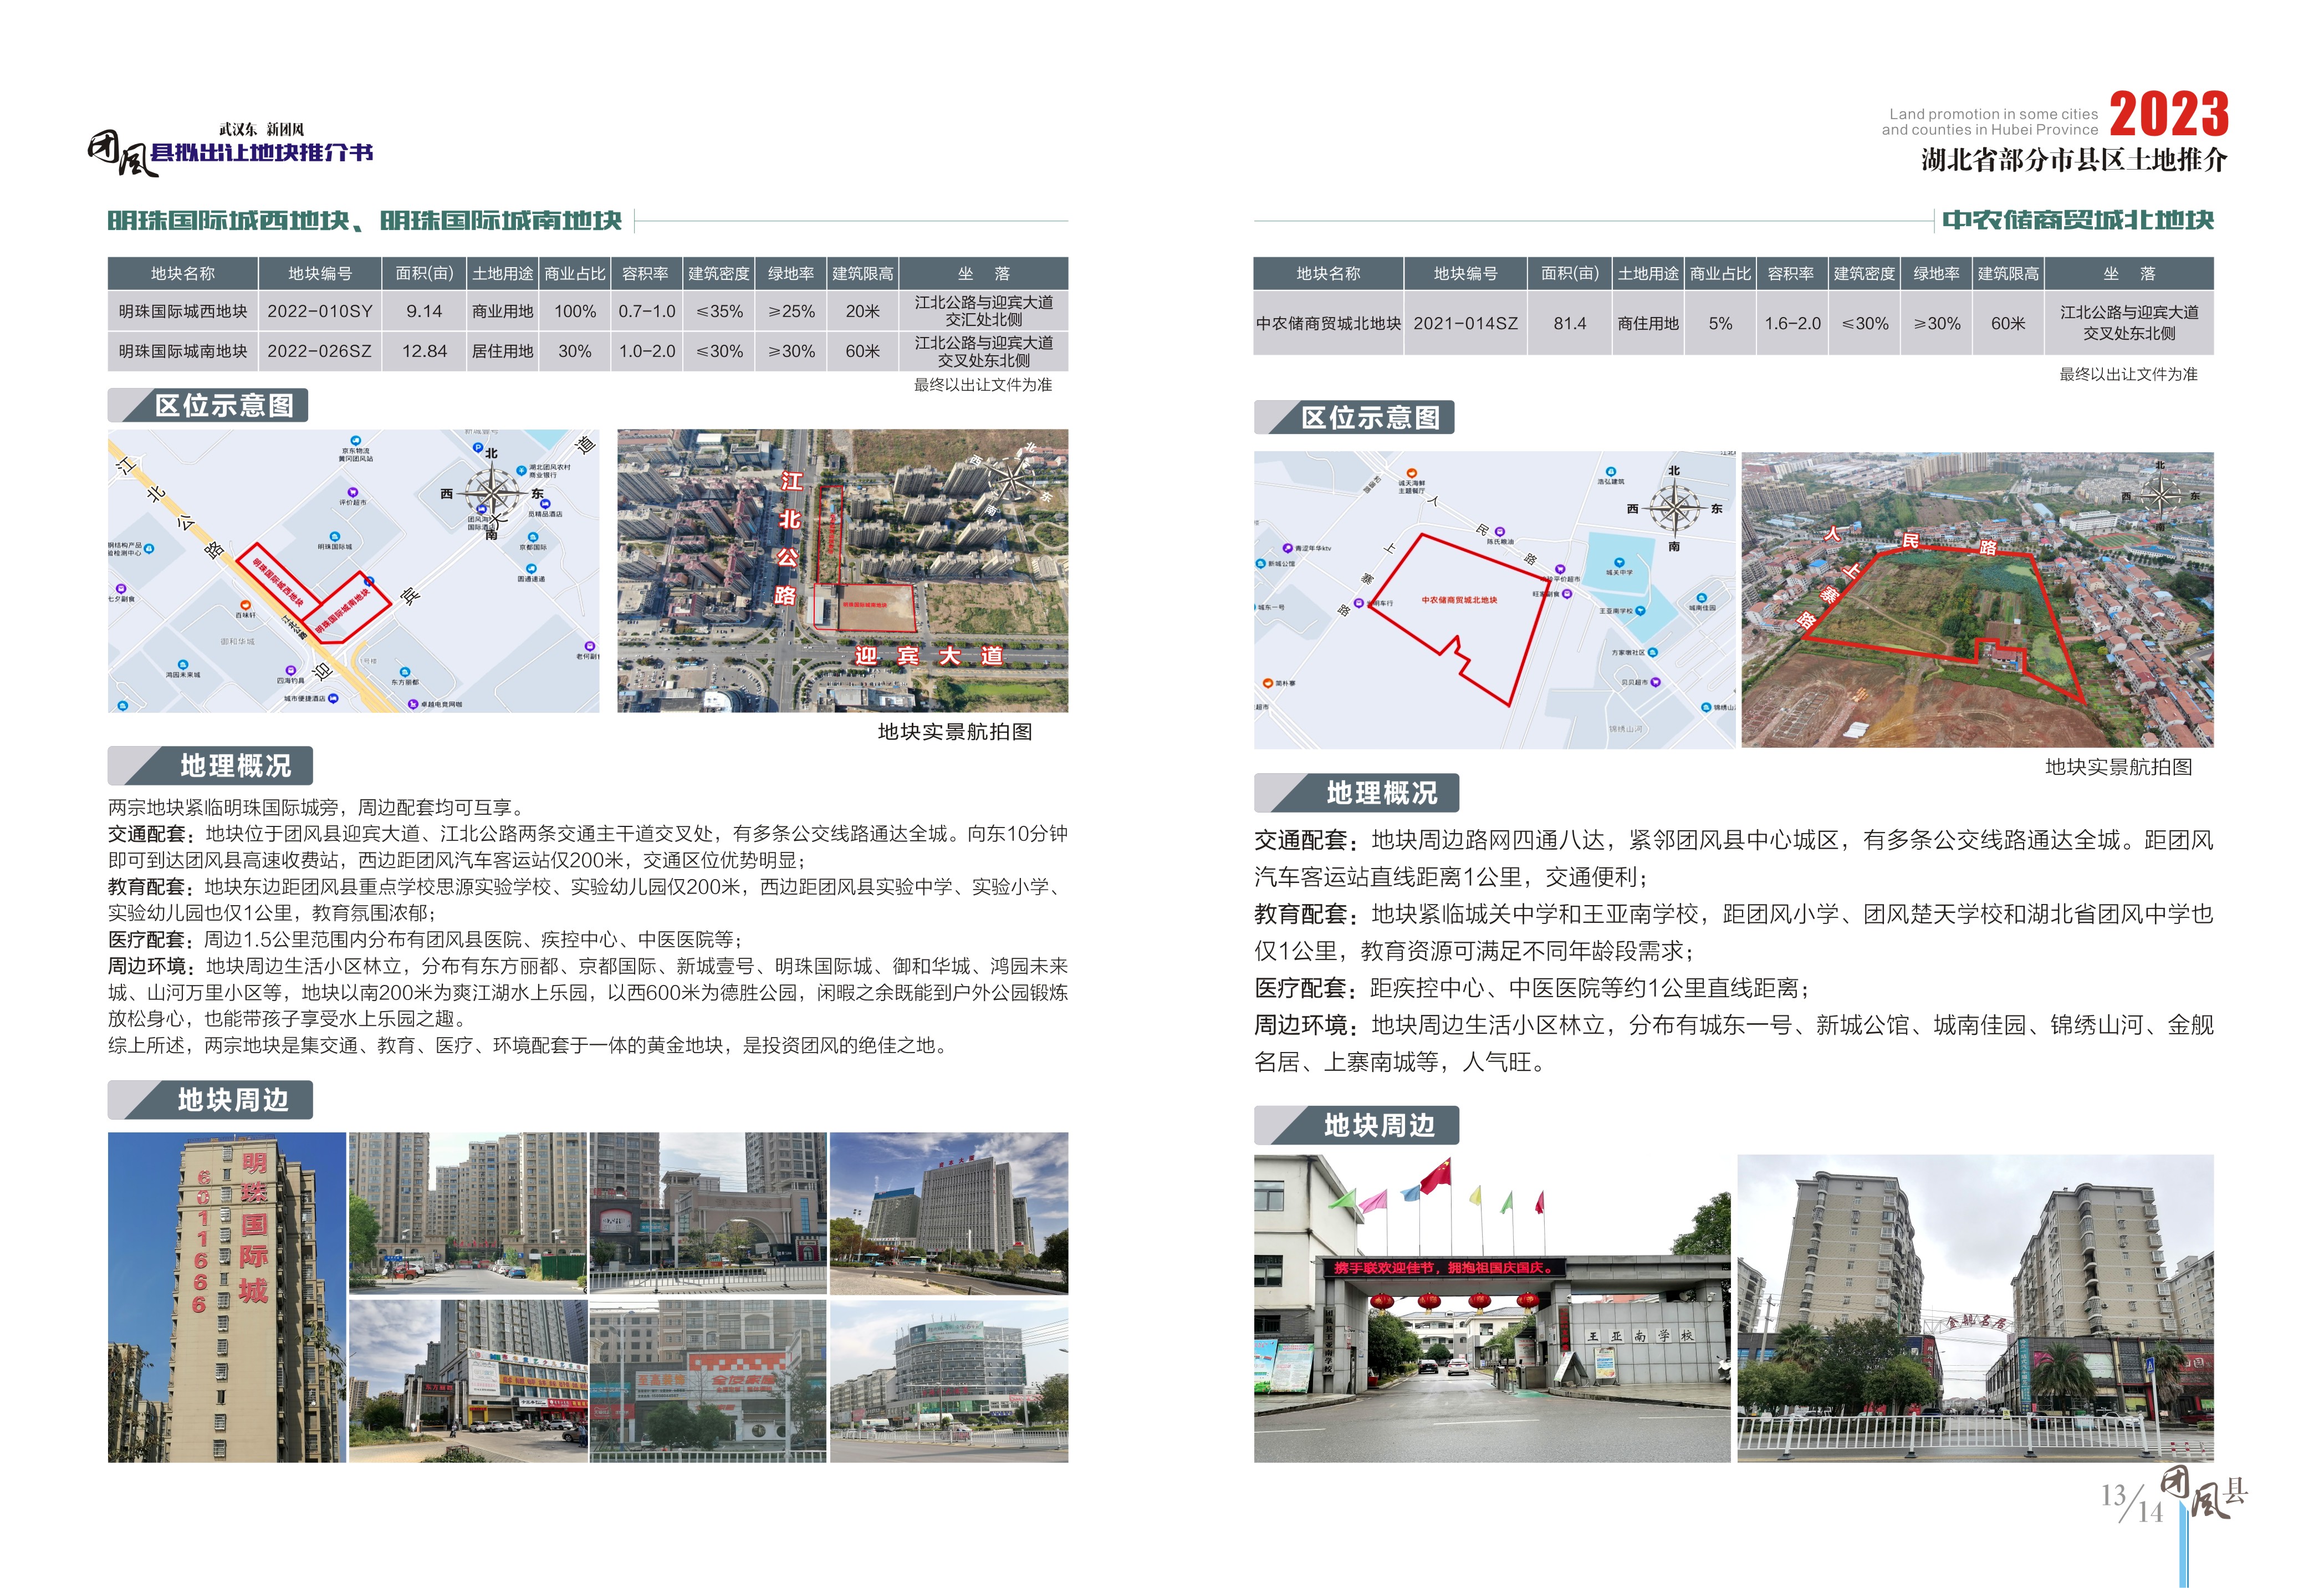
Task: Open the aerial photo labeled 人民路
Action: click(x=1977, y=599)
